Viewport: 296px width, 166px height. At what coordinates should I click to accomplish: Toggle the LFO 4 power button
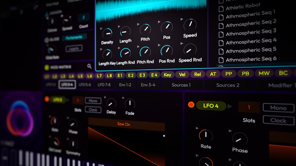click(191, 105)
